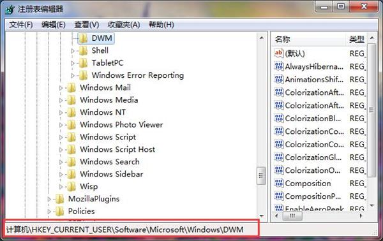Open the 文件(F) menu
This screenshot has height=241, width=383.
point(21,25)
